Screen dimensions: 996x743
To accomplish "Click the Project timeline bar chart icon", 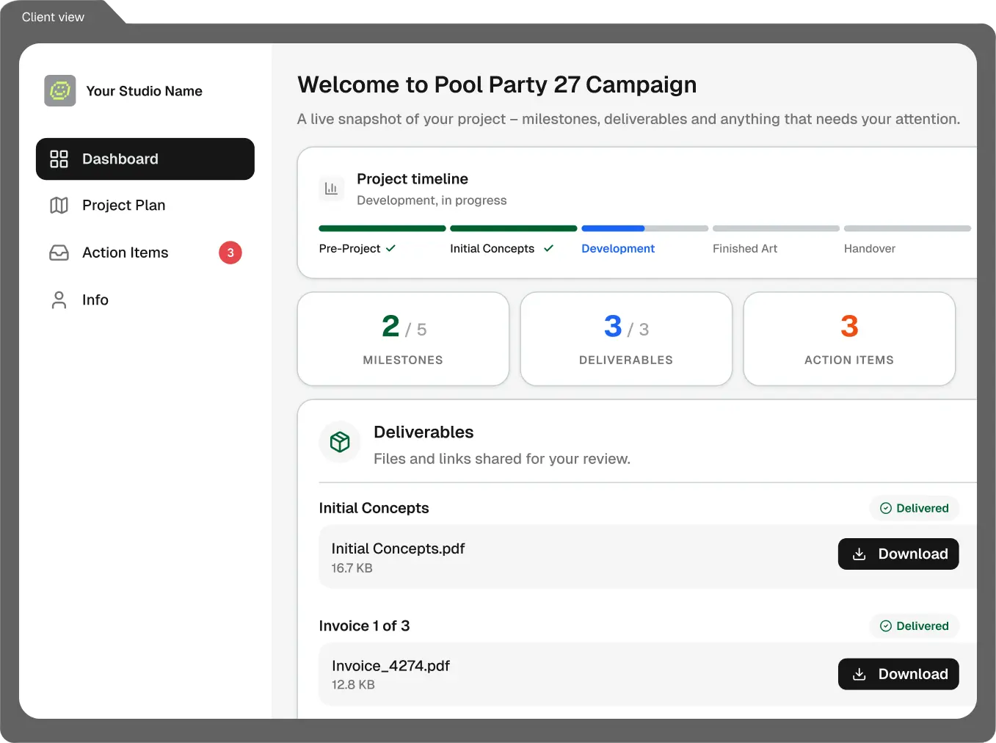I will click(331, 189).
